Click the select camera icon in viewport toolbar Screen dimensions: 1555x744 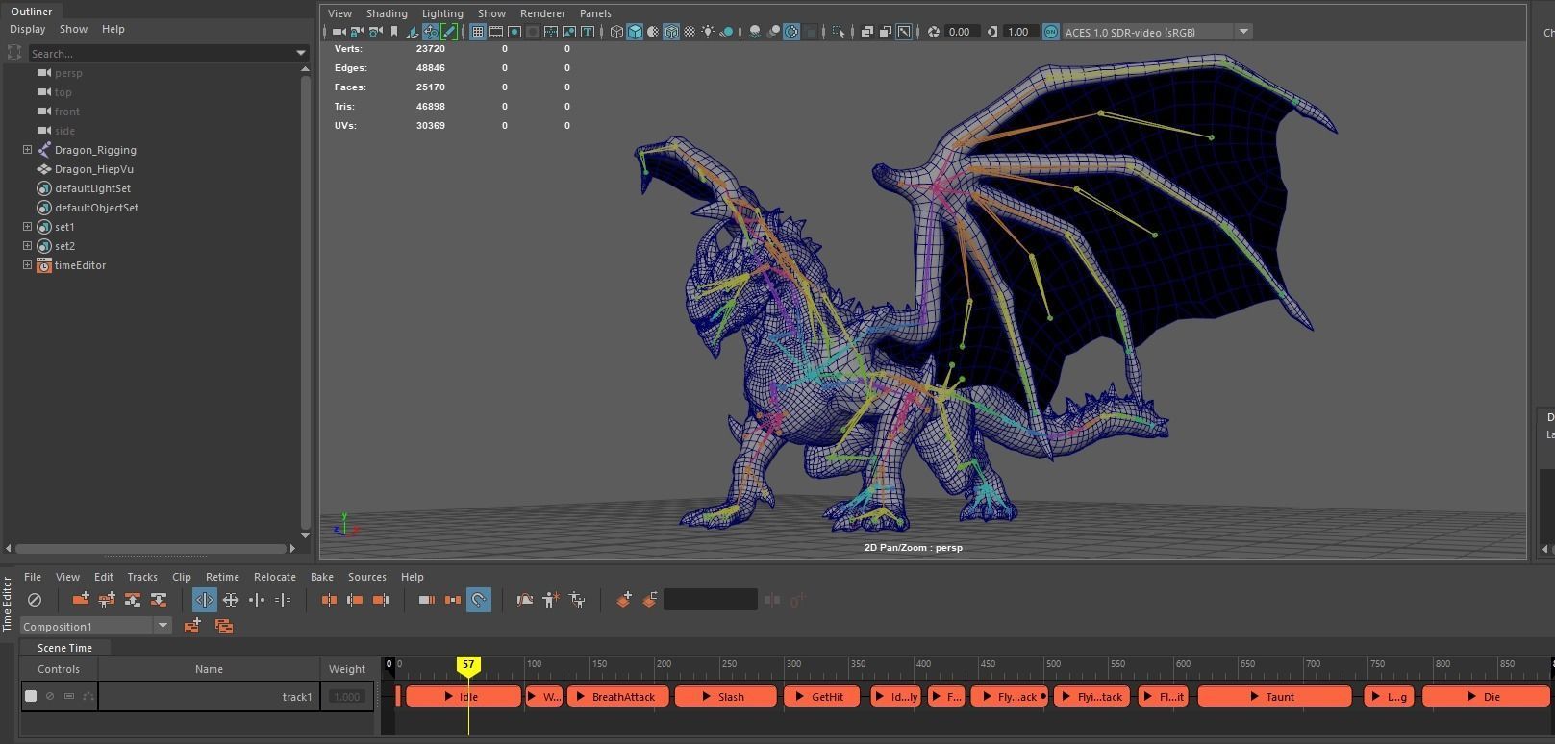tap(339, 32)
